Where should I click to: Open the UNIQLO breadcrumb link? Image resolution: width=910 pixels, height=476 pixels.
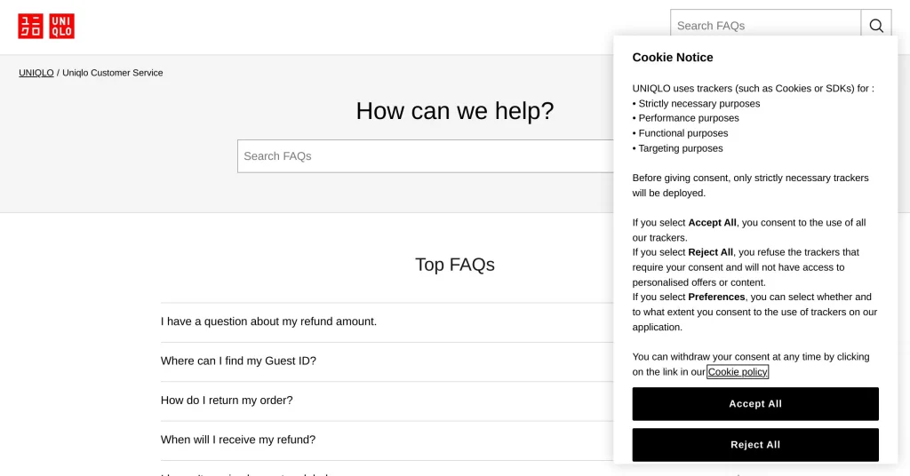36,73
